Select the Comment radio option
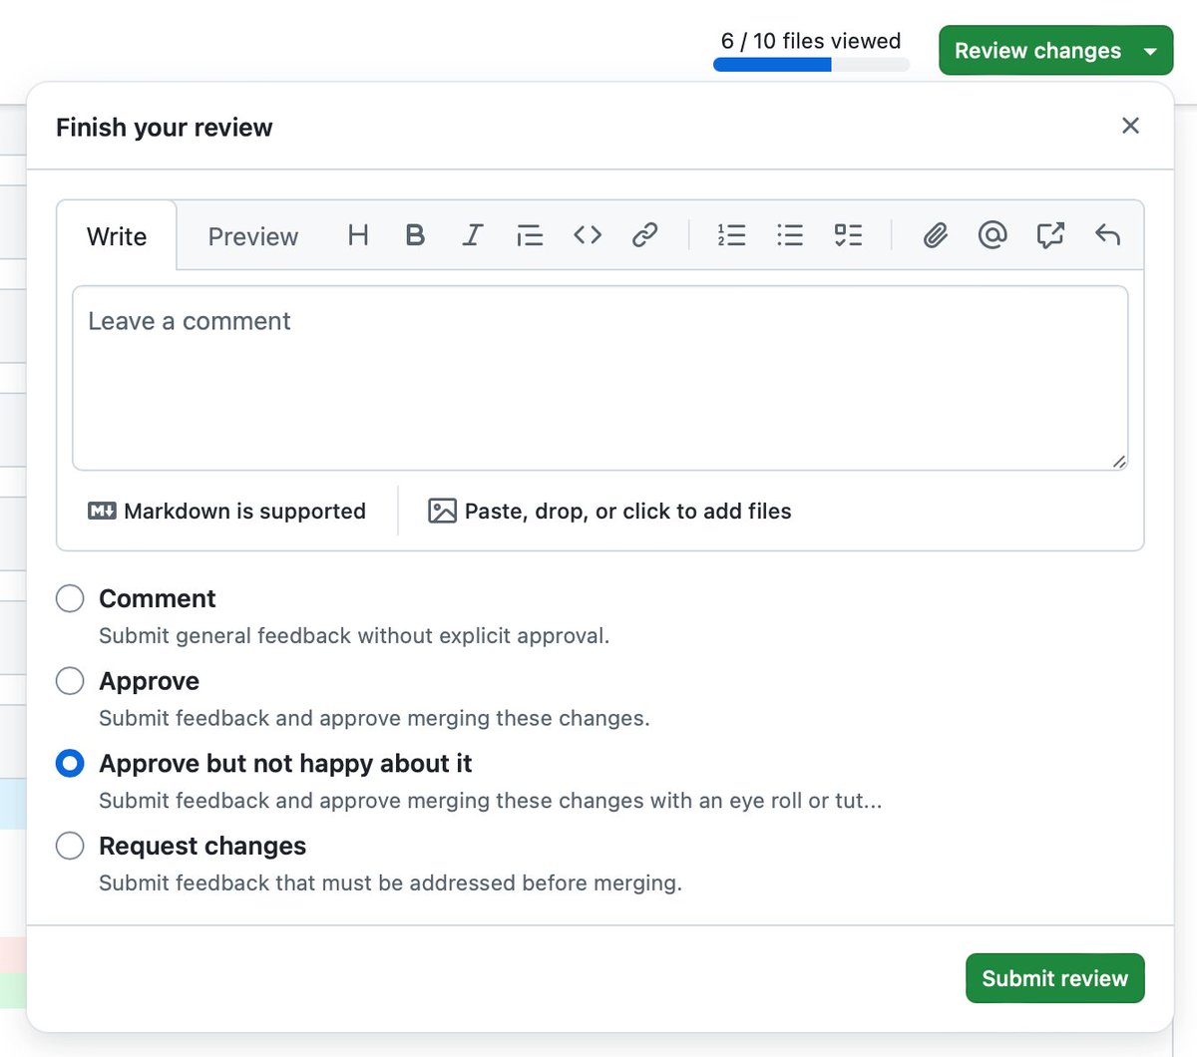The width and height of the screenshot is (1197, 1057). (70, 598)
